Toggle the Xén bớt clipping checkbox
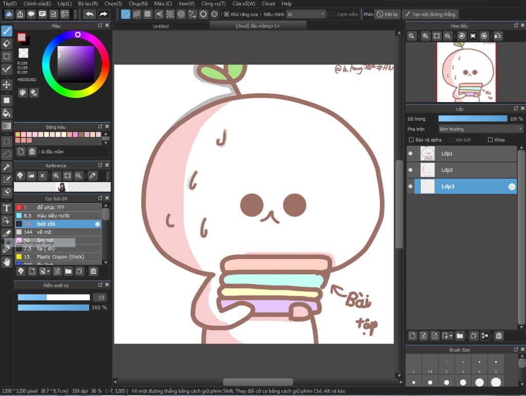526x396 pixels. click(x=451, y=140)
